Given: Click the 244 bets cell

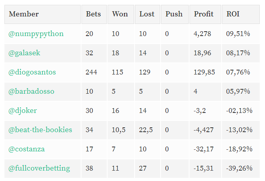Looking at the screenshot, I should click(x=94, y=72).
